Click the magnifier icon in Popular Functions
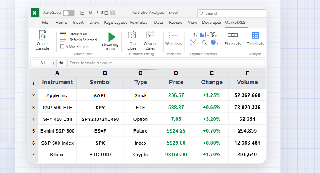Screen dimensions: 320x173 click(x=205, y=42)
